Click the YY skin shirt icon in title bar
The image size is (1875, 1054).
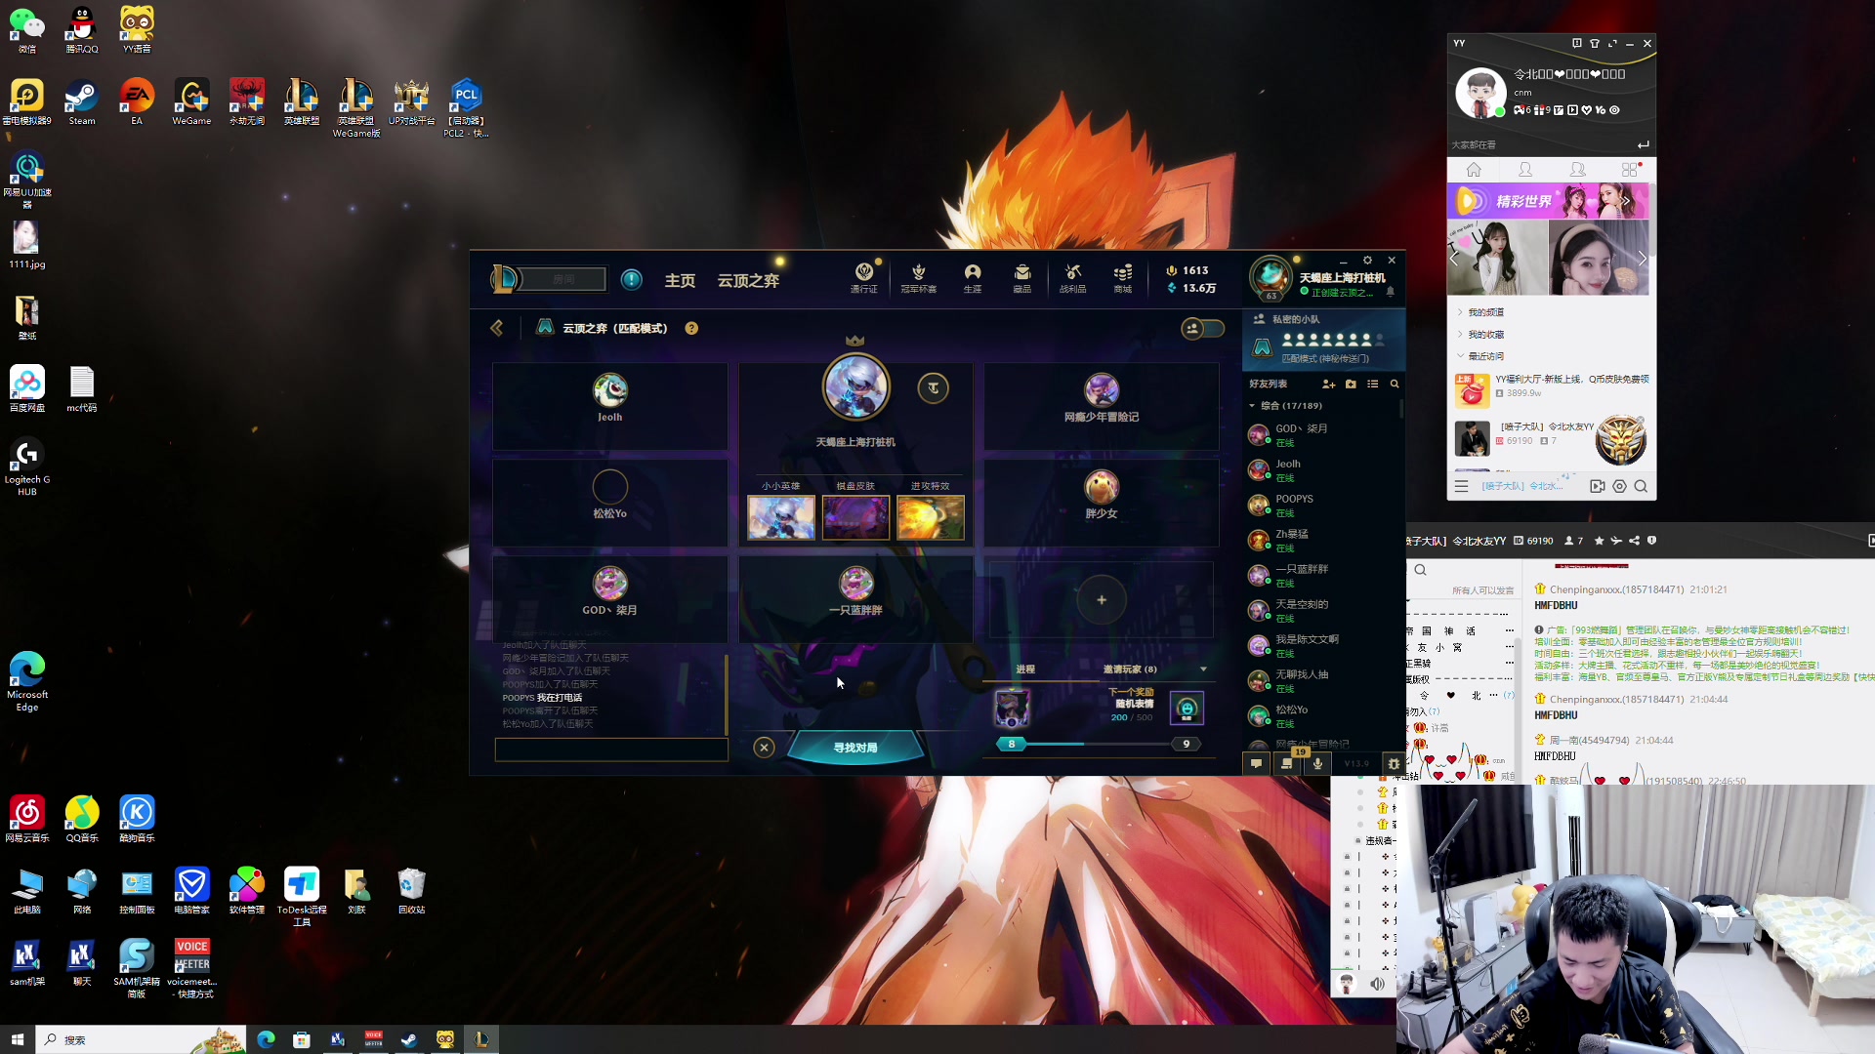(x=1595, y=44)
